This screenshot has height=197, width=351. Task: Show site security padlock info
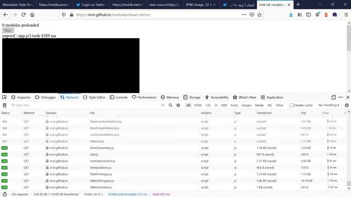pos(71,15)
